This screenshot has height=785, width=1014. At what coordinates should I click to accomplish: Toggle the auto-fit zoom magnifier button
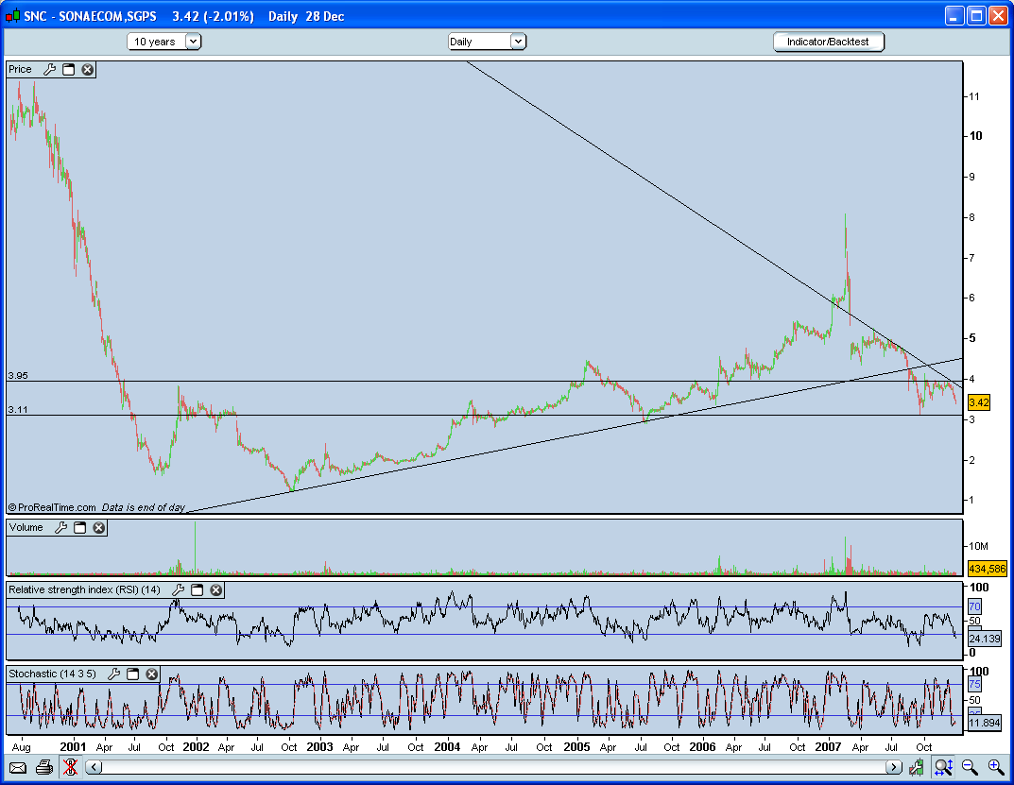click(x=943, y=767)
